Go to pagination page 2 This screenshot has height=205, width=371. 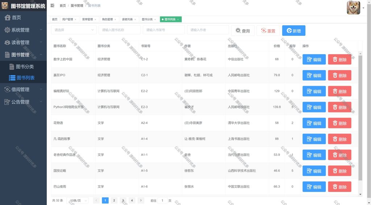click(x=114, y=201)
